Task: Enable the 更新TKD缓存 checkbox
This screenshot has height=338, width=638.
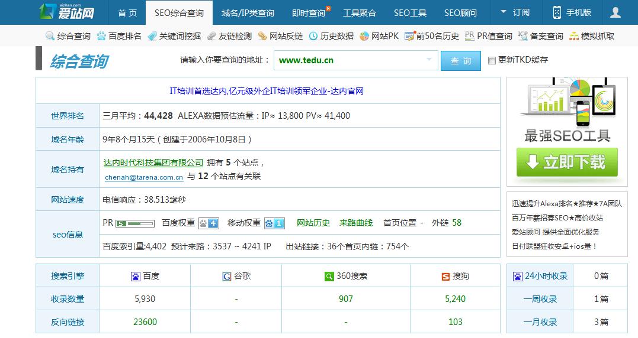Action: pyautogui.click(x=492, y=60)
